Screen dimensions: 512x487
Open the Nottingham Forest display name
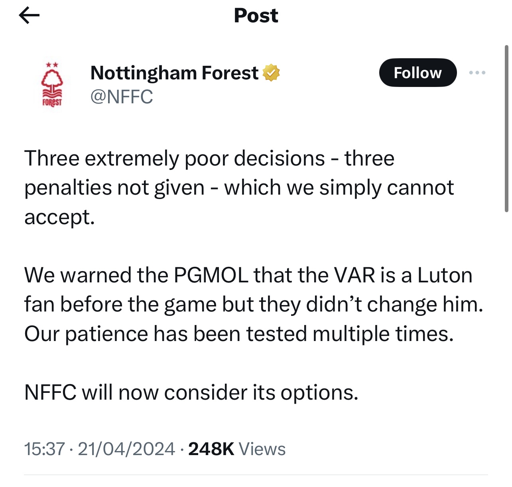(x=174, y=73)
